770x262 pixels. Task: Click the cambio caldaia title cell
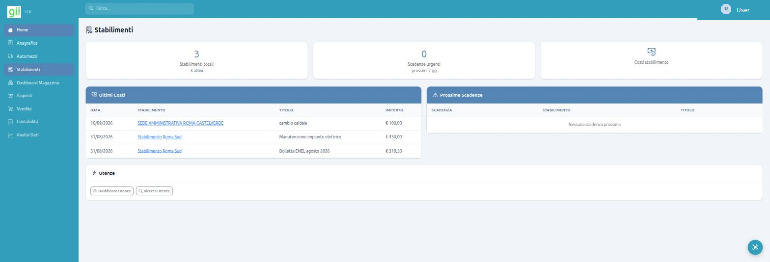293,123
